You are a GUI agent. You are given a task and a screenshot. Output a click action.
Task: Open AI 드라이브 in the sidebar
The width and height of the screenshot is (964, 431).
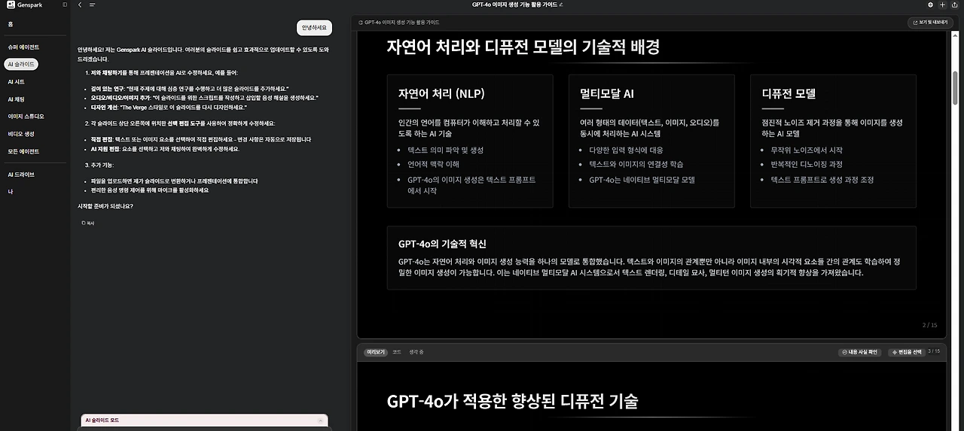[x=20, y=175]
